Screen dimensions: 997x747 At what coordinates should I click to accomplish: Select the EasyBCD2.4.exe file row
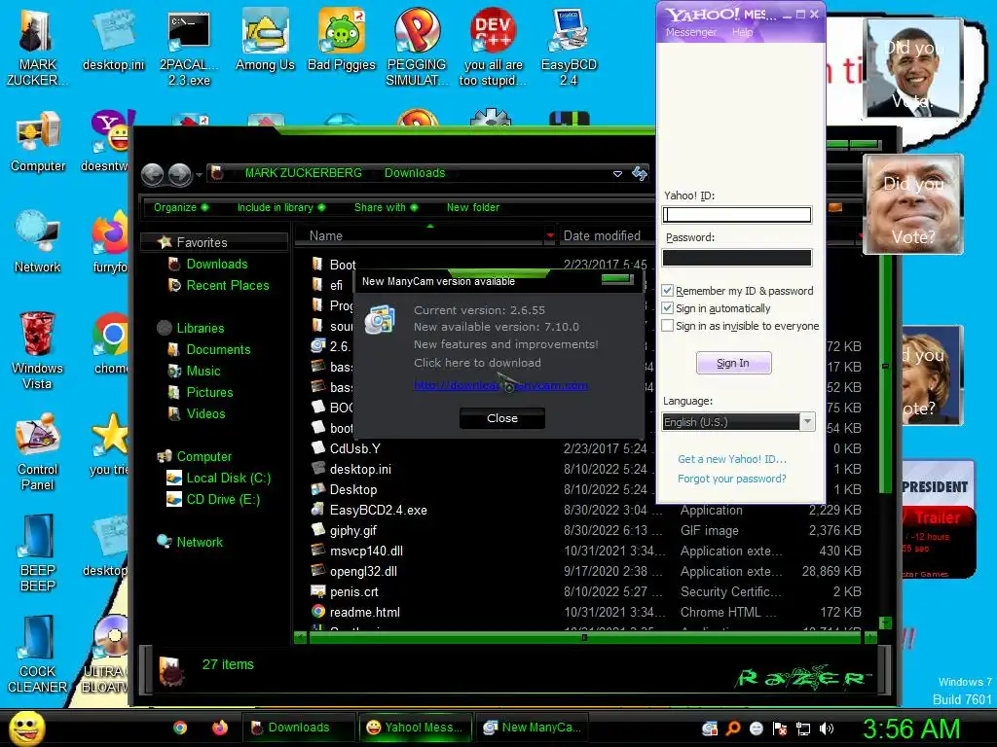(x=586, y=510)
